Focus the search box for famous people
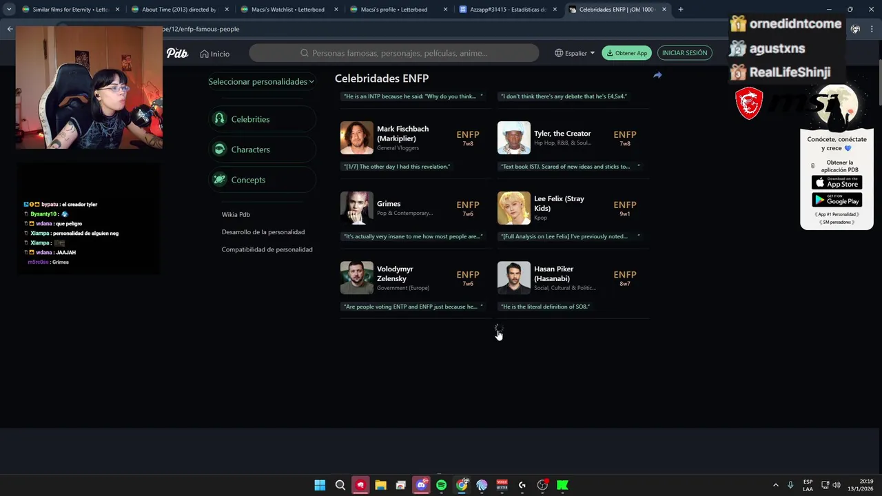This screenshot has width=882, height=496. point(394,53)
